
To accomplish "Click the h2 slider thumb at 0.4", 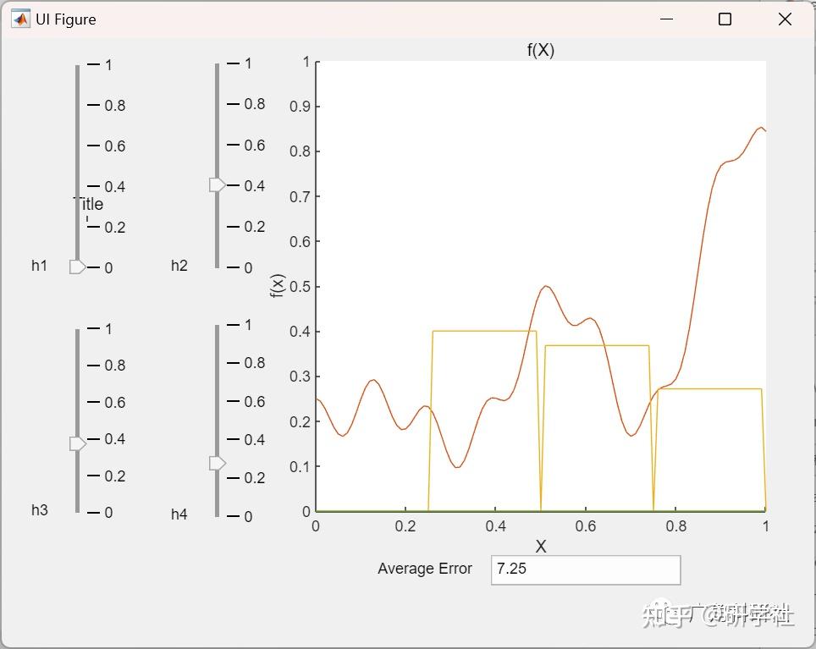I will coord(218,185).
